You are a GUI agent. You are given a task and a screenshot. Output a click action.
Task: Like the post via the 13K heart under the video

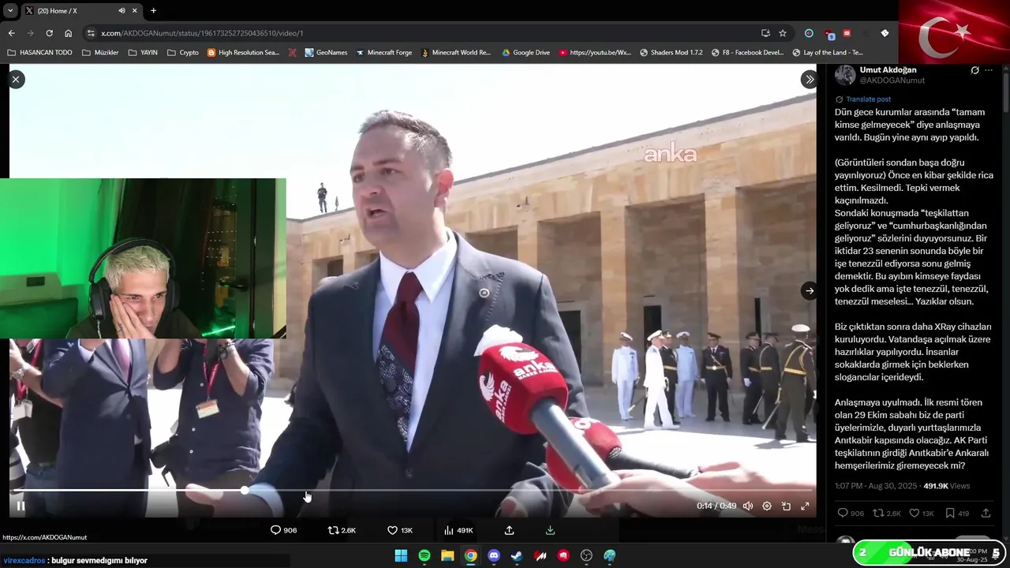coord(399,530)
